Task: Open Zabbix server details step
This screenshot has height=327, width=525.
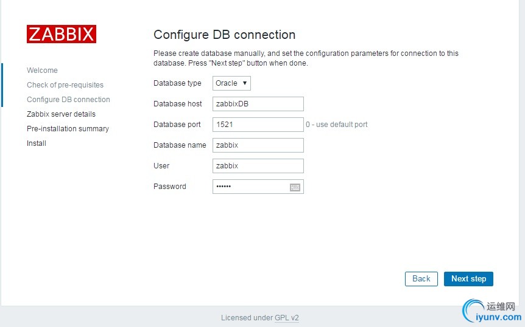Action: tap(61, 114)
